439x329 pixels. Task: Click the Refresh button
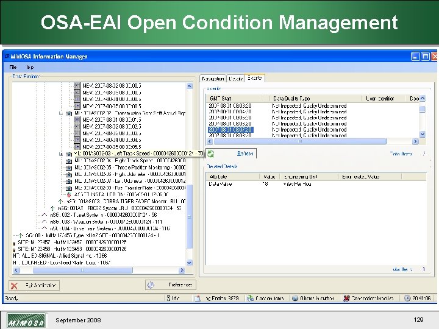[231, 154]
